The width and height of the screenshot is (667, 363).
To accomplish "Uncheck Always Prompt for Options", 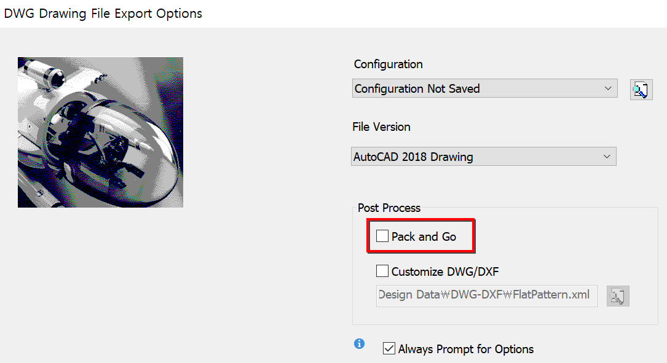I will pyautogui.click(x=389, y=348).
